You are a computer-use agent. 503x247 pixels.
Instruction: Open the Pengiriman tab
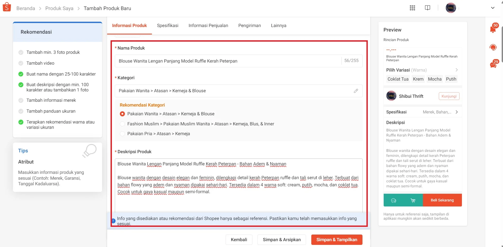click(250, 25)
